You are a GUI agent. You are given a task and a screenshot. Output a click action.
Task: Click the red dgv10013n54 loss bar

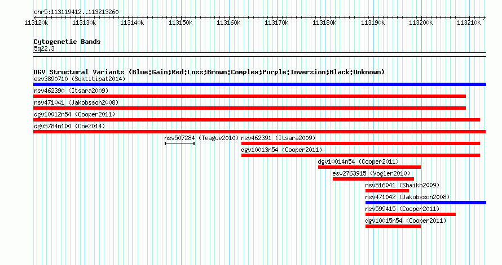[x=360, y=155]
